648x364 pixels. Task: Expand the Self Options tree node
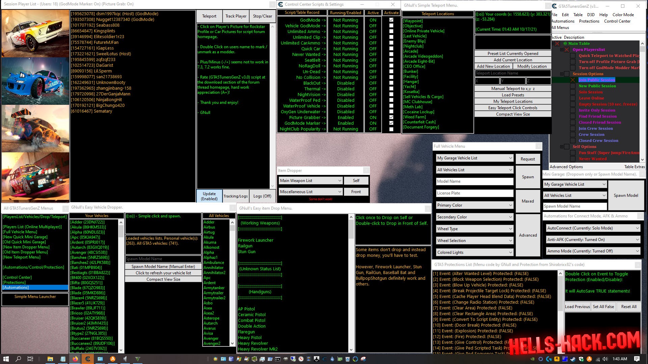coord(562,147)
